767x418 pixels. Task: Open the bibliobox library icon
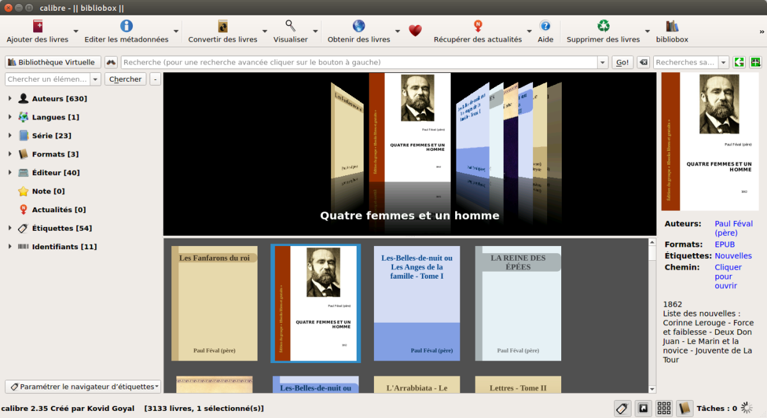tap(672, 26)
